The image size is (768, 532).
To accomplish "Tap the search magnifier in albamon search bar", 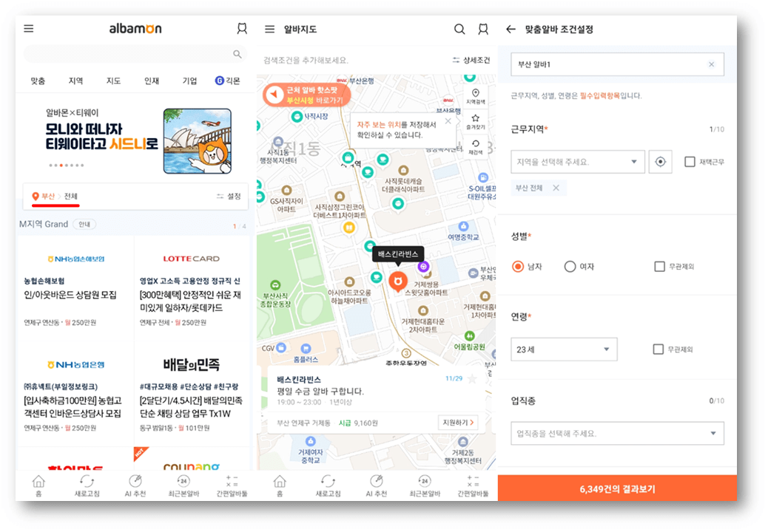I will (x=237, y=54).
